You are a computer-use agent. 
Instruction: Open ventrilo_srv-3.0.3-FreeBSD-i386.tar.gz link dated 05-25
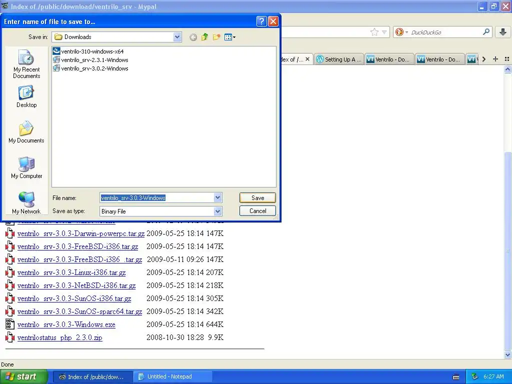[x=77, y=246]
